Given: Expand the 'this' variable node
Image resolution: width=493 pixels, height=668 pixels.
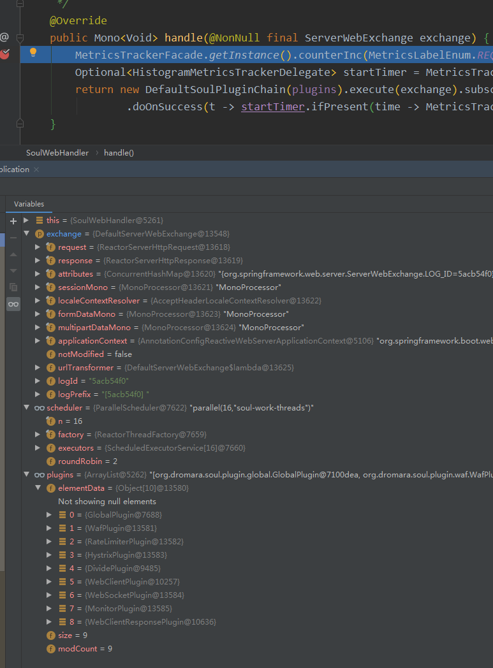Looking at the screenshot, I should click(x=26, y=221).
